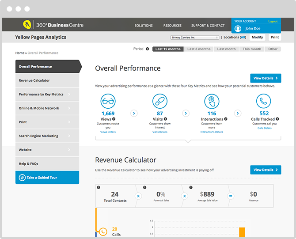Open Support & Contact menu
Image resolution: width=296 pixels, height=239 pixels.
click(x=208, y=26)
